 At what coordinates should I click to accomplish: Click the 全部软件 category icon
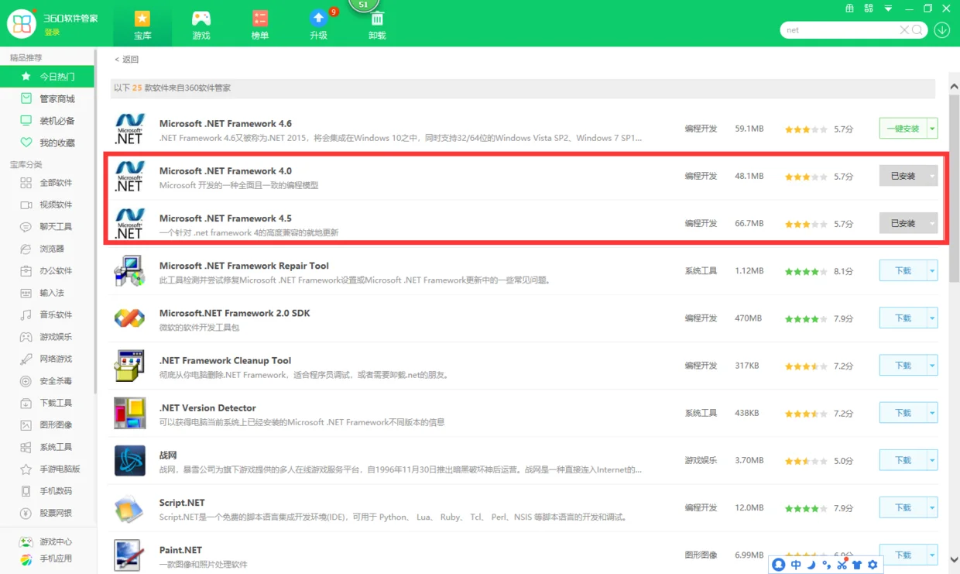[26, 183]
